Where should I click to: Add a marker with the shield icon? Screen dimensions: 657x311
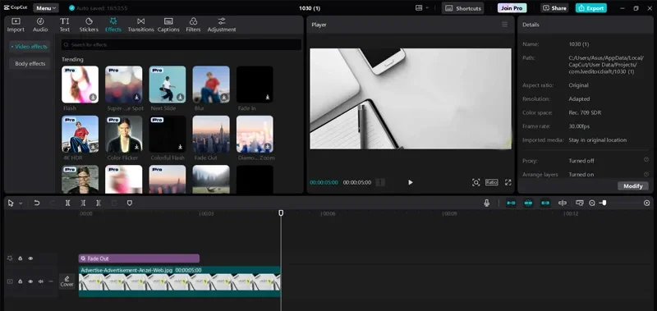[130, 203]
